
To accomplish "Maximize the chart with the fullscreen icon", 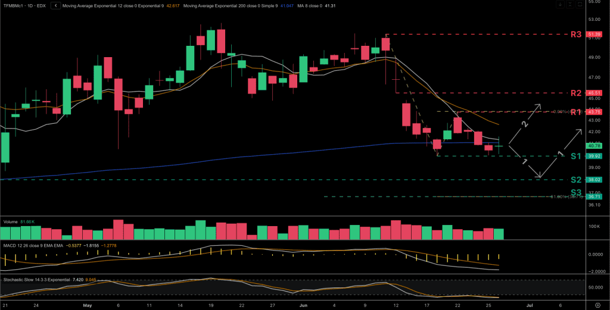I will [580, 4].
